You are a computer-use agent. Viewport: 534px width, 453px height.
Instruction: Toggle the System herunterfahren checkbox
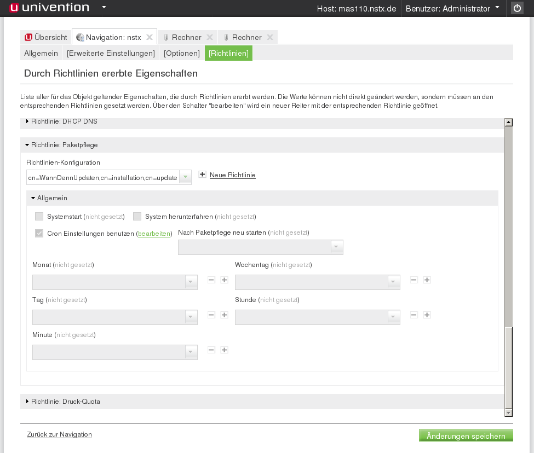point(137,216)
